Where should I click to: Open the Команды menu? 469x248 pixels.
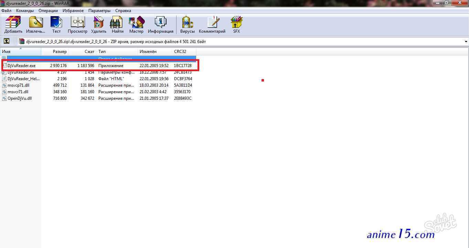(25, 11)
